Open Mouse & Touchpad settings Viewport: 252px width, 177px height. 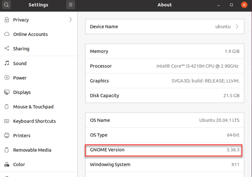(x=39, y=107)
